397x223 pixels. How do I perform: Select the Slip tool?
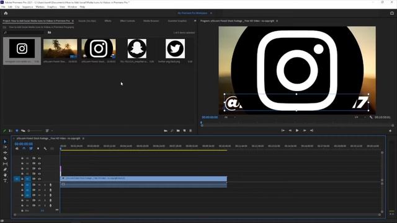click(x=5, y=164)
